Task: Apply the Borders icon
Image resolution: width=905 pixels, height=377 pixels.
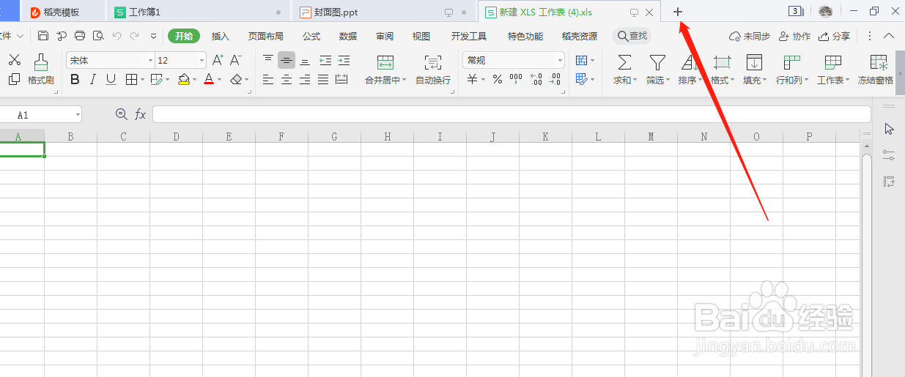Action: click(x=130, y=80)
